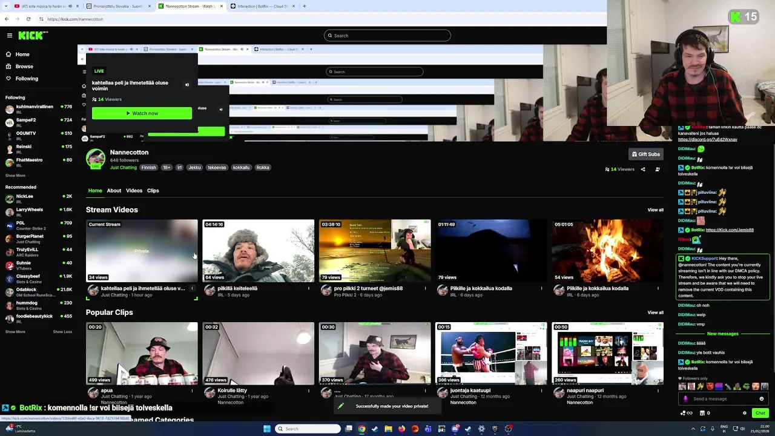This screenshot has width=775, height=436.
Task: Switch to Interaction BotRix browser tab
Action: click(263, 6)
